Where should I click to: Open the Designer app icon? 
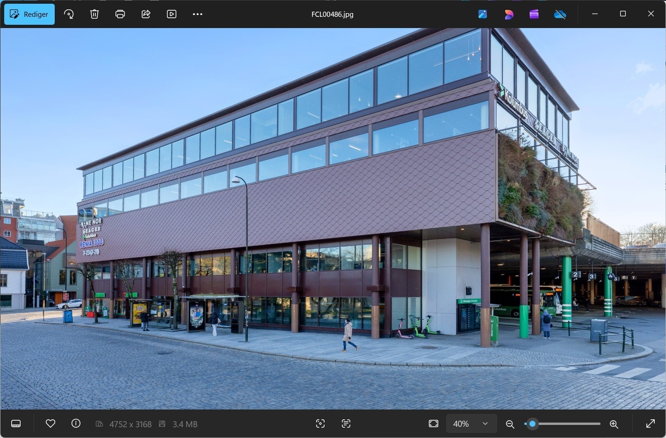[509, 14]
